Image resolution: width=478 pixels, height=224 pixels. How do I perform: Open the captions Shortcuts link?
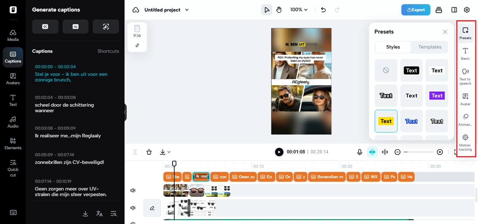pyautogui.click(x=108, y=51)
